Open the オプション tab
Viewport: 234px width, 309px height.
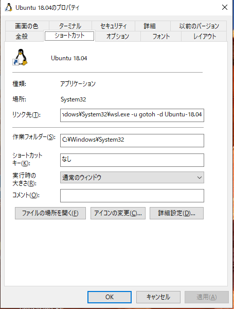[118, 37]
